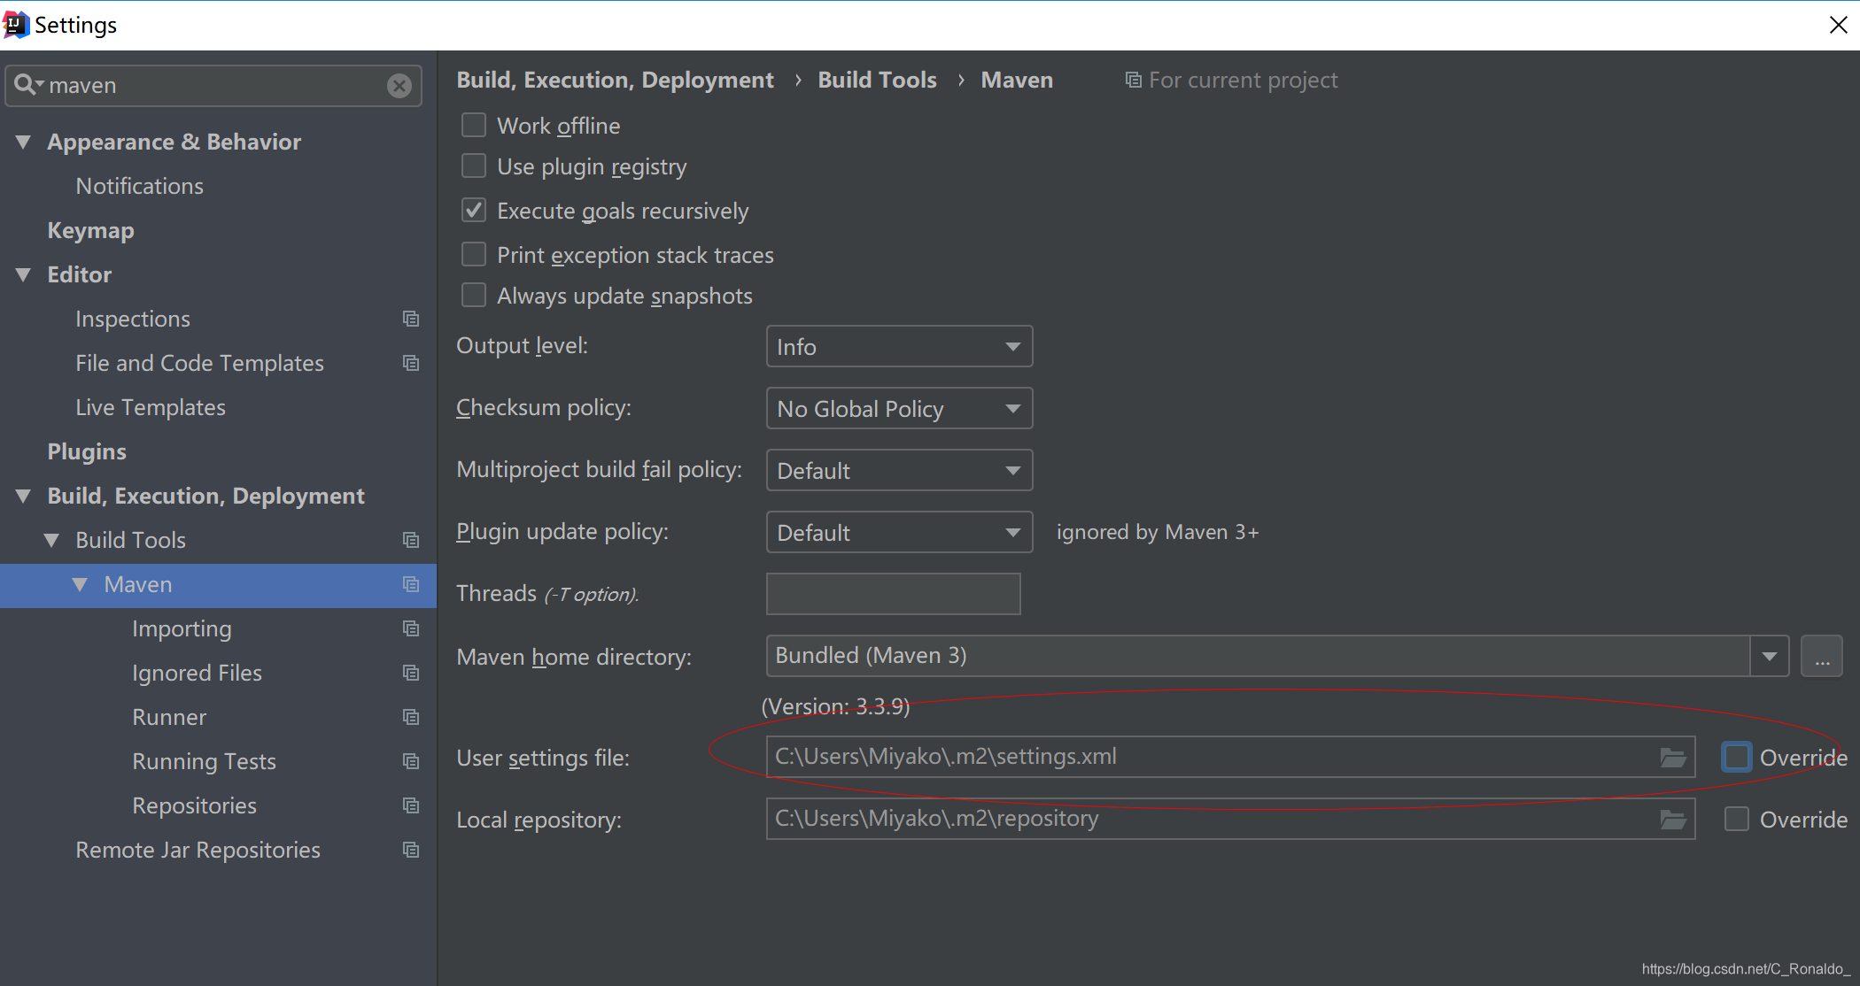Open Keymap settings page
This screenshot has width=1860, height=986.
coord(90,230)
